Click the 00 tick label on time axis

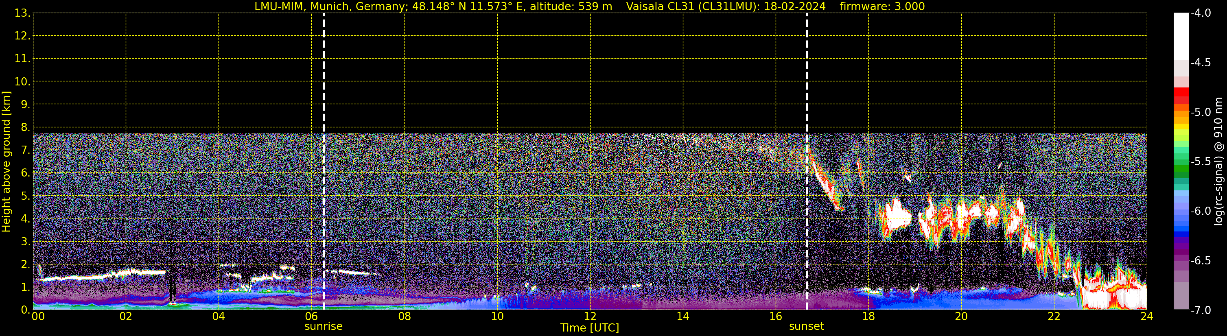tap(37, 317)
